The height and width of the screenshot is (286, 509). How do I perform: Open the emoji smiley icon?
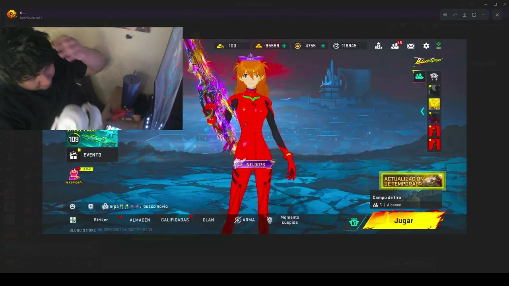click(x=72, y=207)
